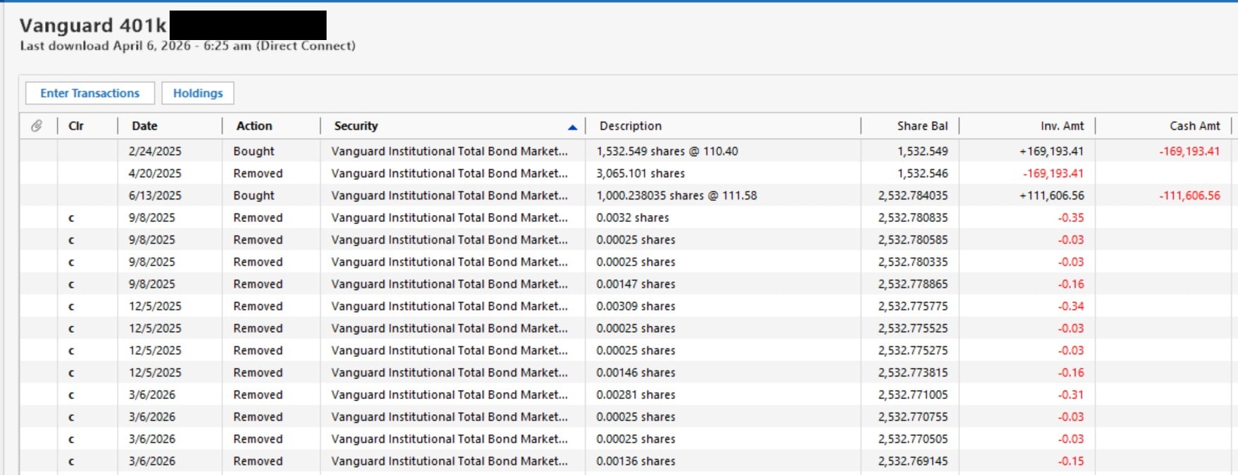Screen dimensions: 1238x475
Task: Sort by the Clr column header
Action: click(x=76, y=126)
